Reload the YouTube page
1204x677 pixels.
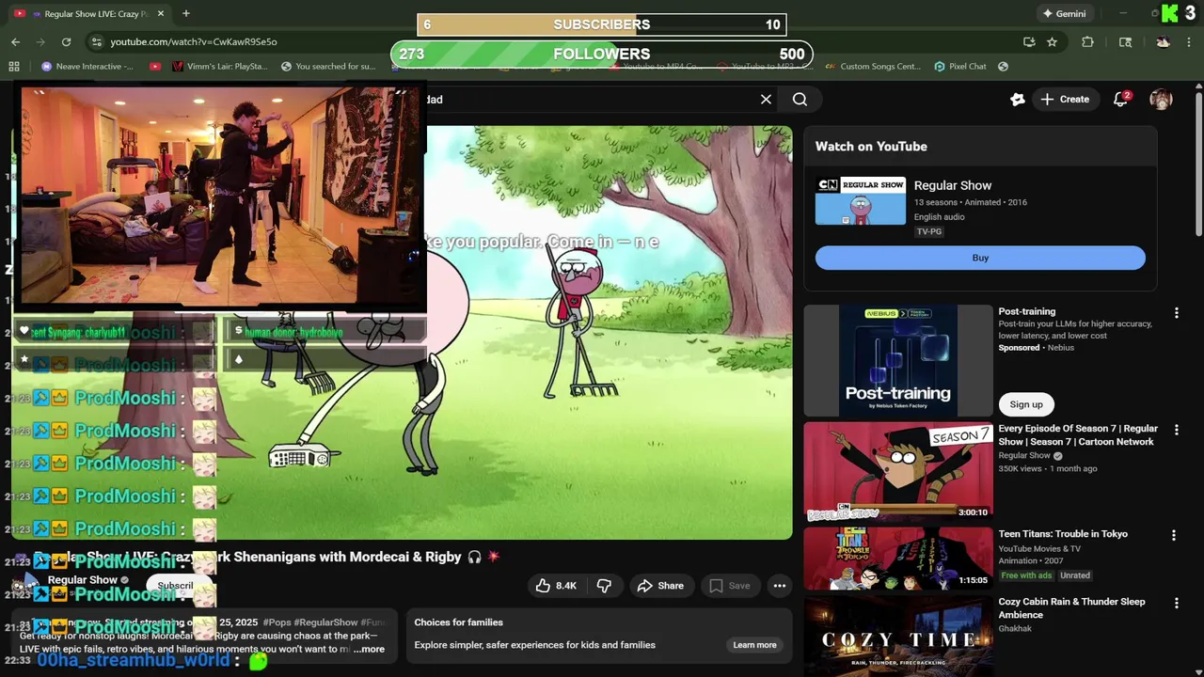click(x=66, y=41)
